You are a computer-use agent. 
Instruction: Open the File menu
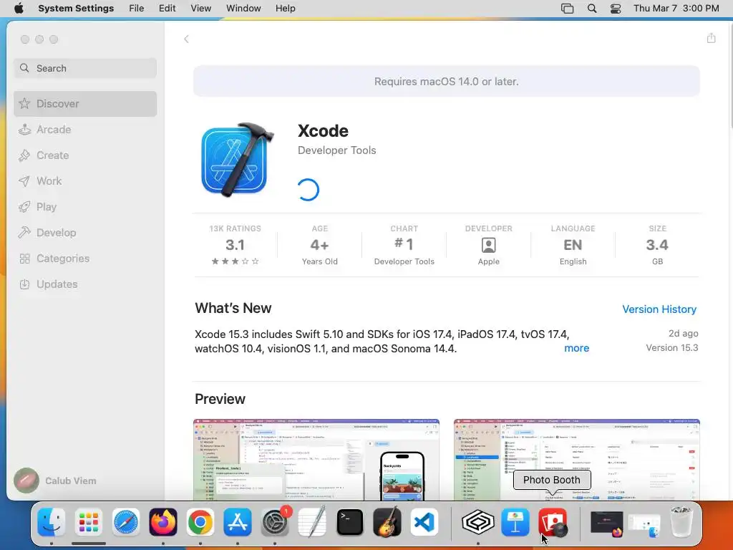137,9
